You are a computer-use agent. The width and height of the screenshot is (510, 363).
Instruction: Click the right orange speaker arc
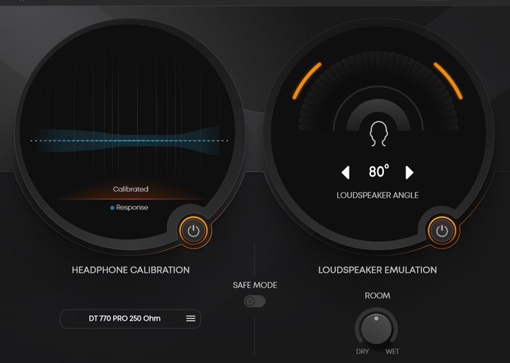click(x=448, y=80)
